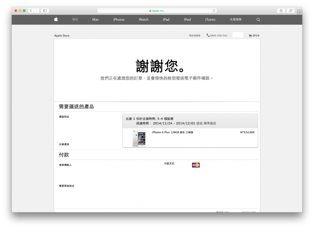Viewport: 314px width, 229px height.
Task: Click the MasterCard payment logo
Action: pos(196,165)
